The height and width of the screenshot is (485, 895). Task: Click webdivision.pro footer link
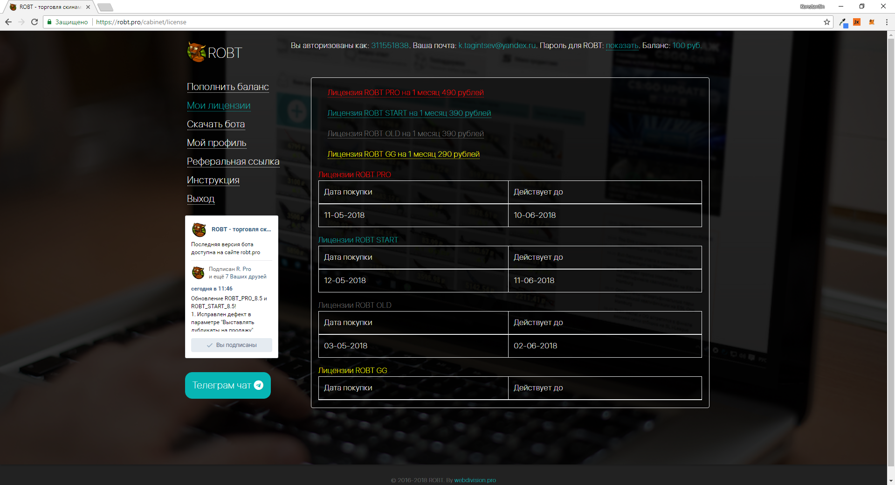pos(475,480)
